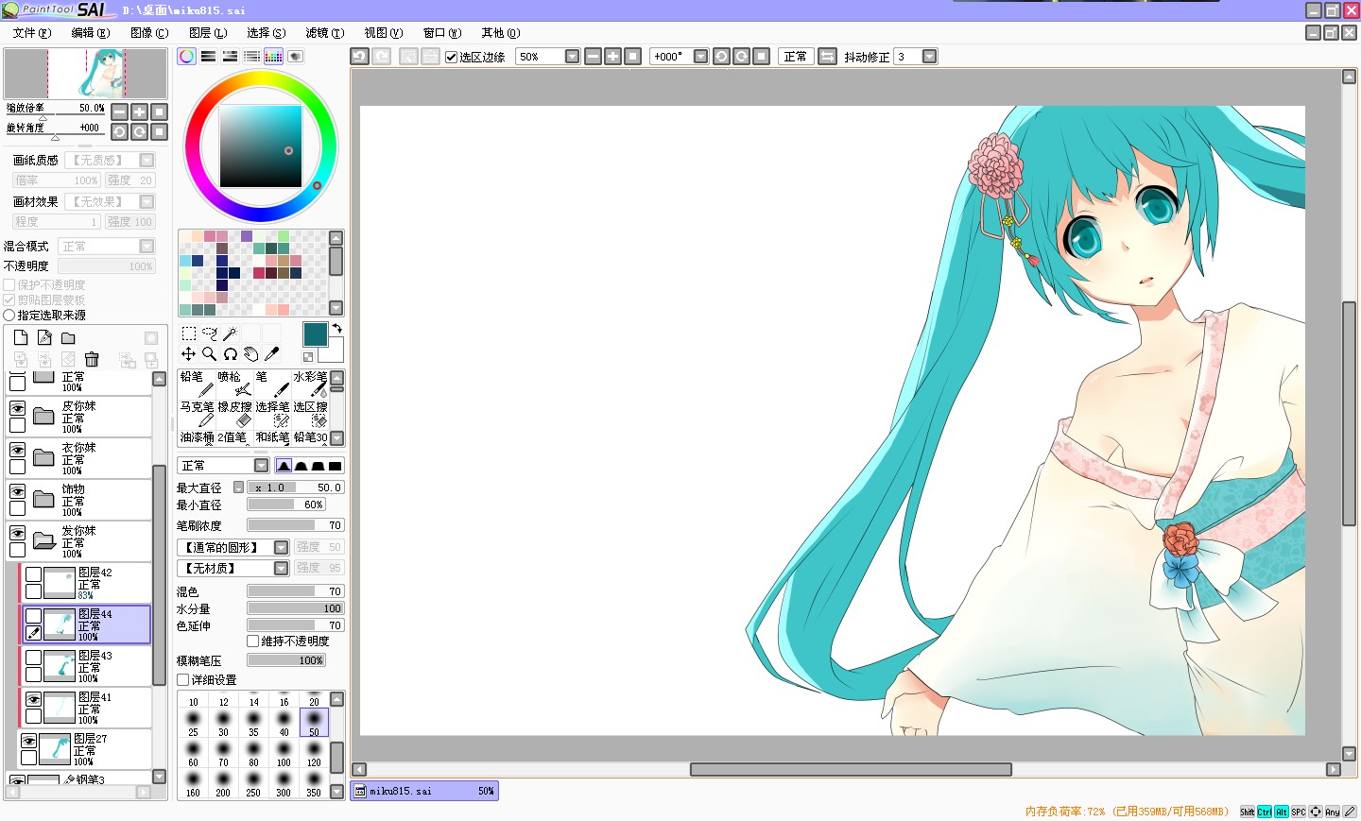Viewport: 1361px width, 821px height.
Task: Select the eyedropper color picker tool
Action: click(x=271, y=353)
